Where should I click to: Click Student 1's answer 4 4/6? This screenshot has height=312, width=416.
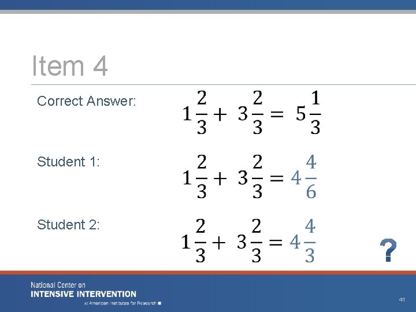coord(303,177)
